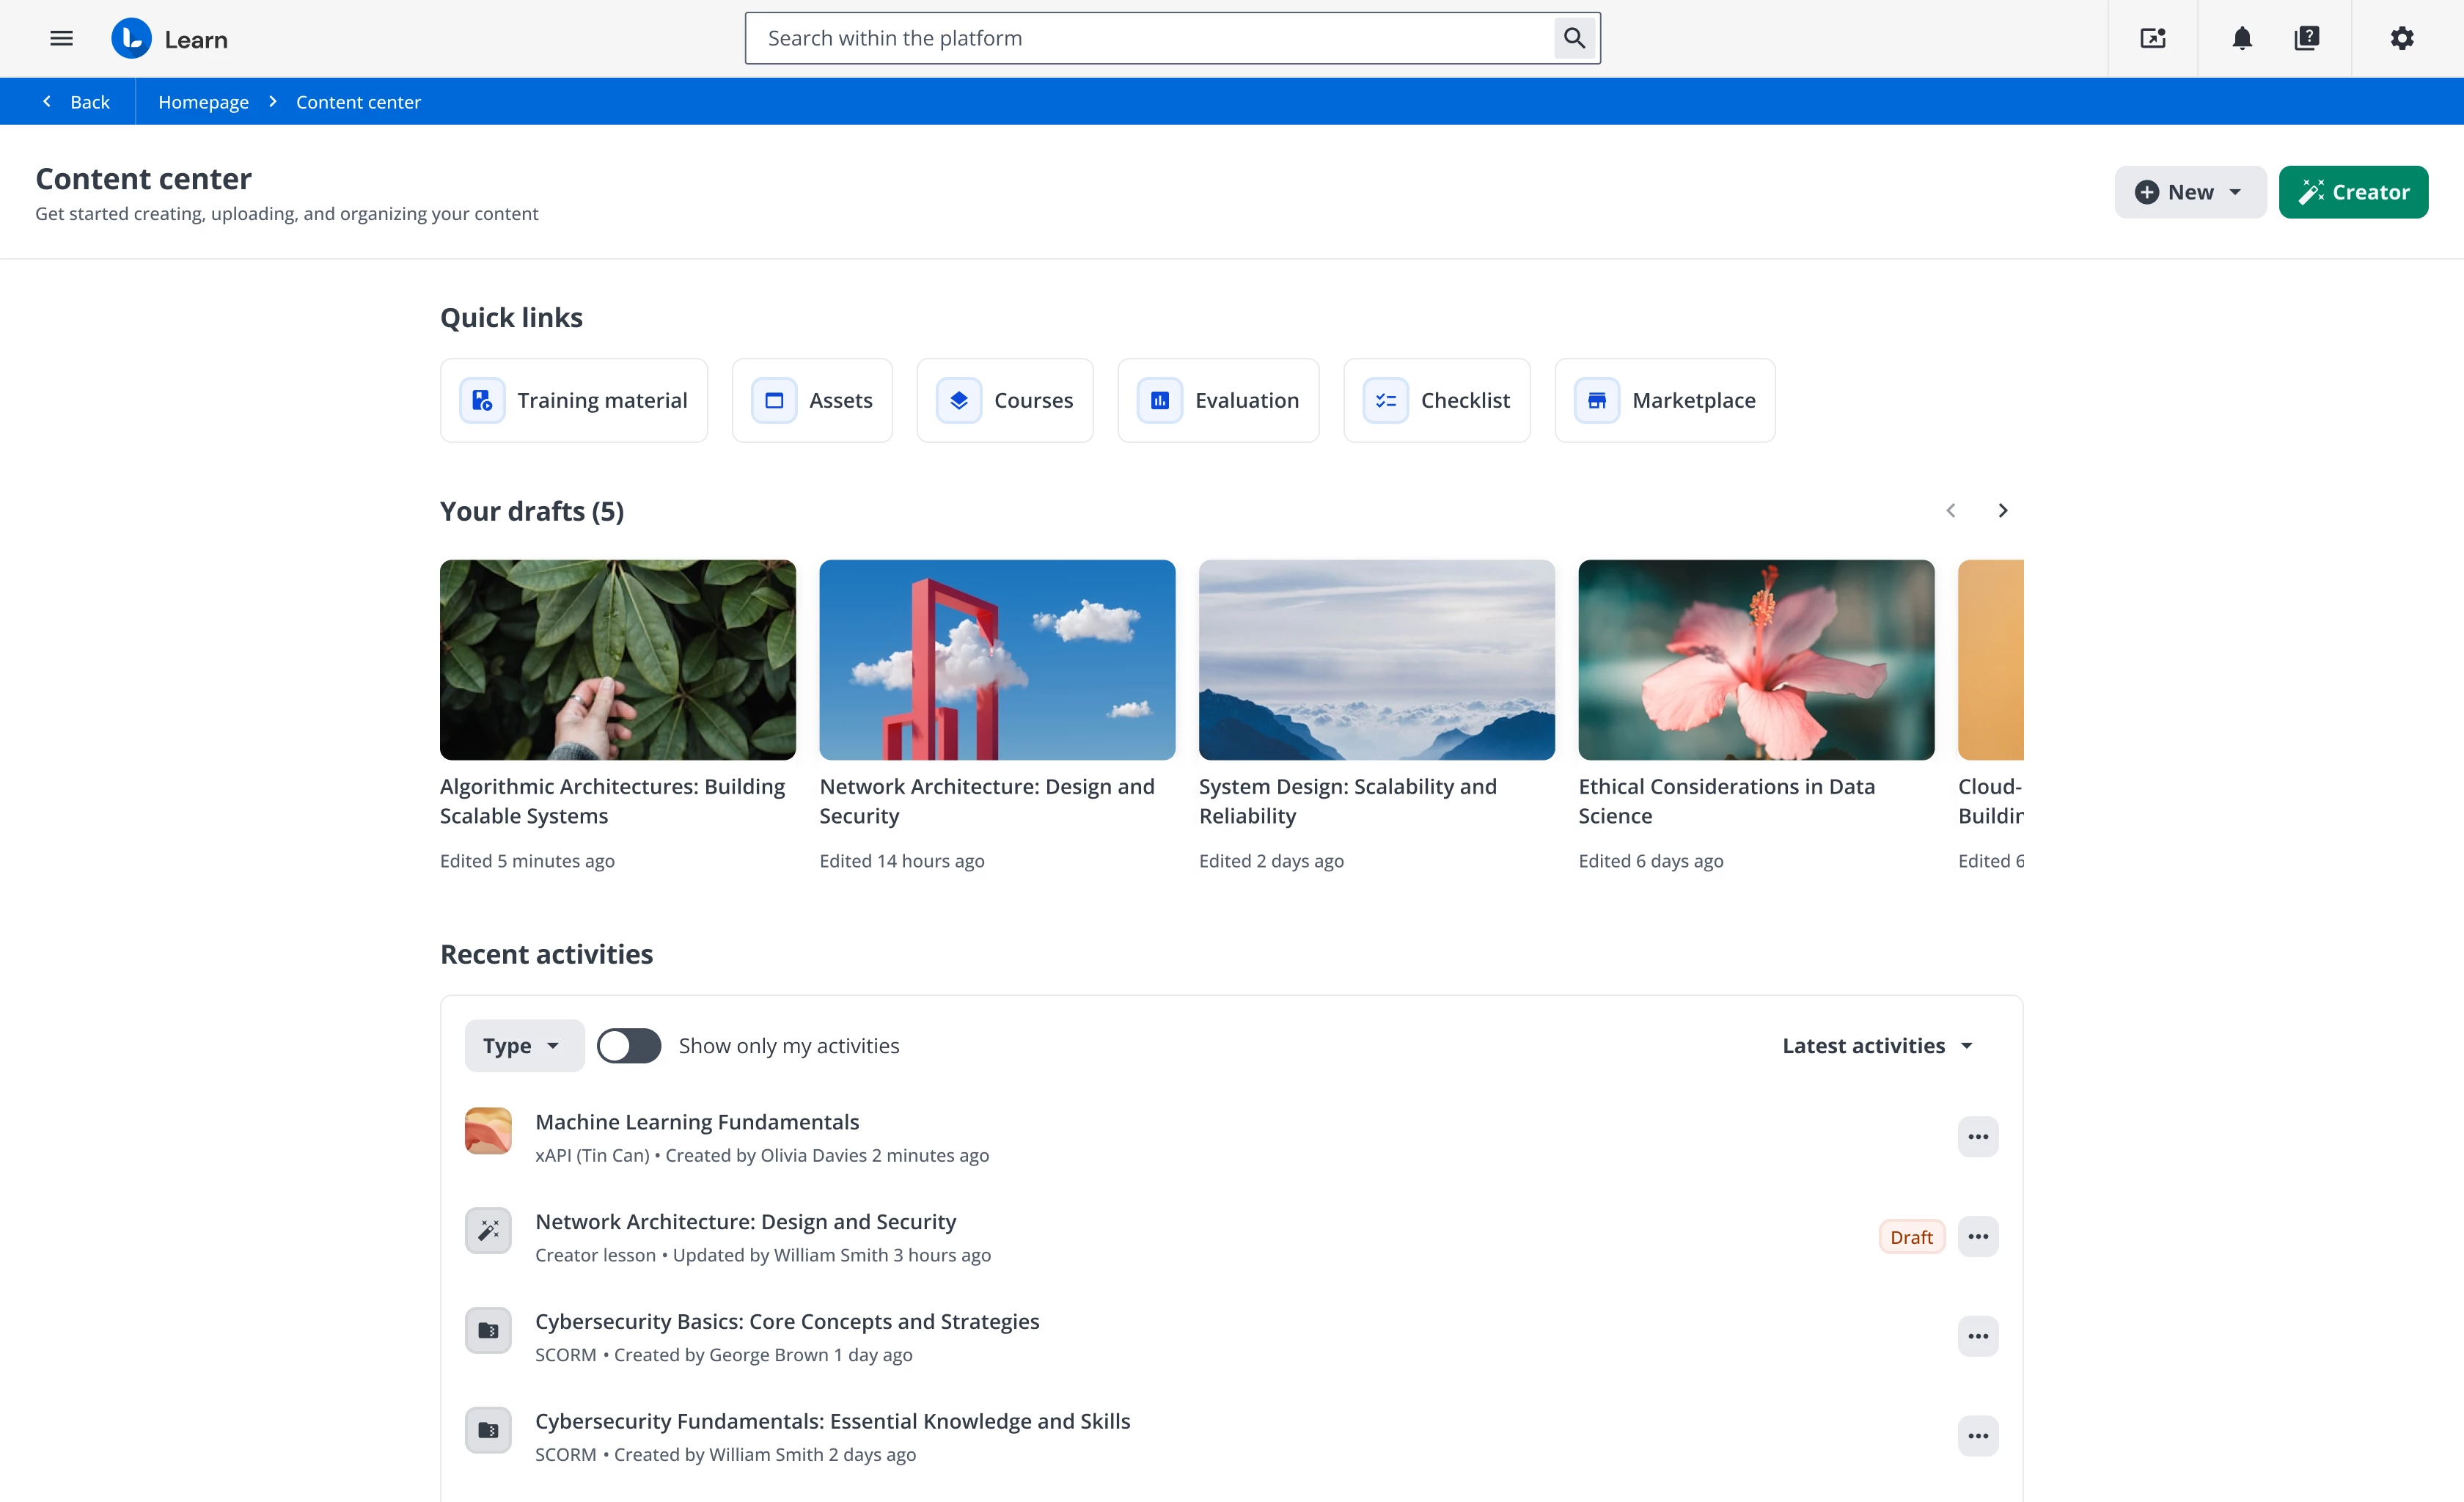Toggle Show only my activities

[x=629, y=1046]
